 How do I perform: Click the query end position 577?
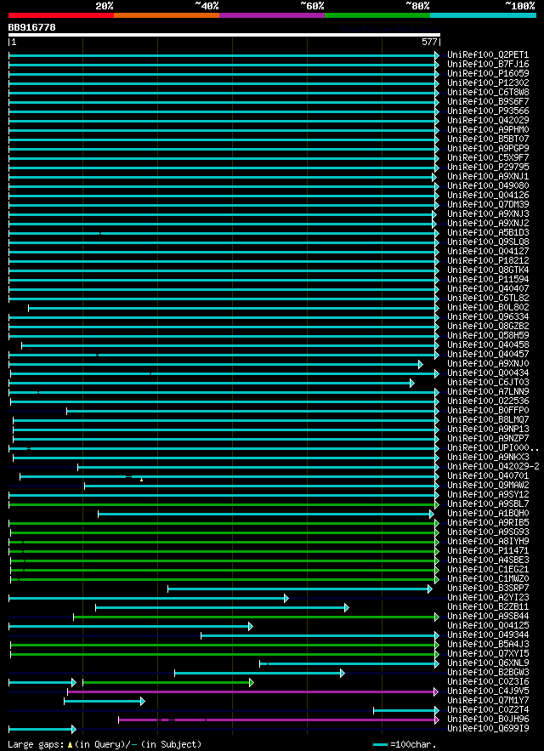pyautogui.click(x=429, y=42)
